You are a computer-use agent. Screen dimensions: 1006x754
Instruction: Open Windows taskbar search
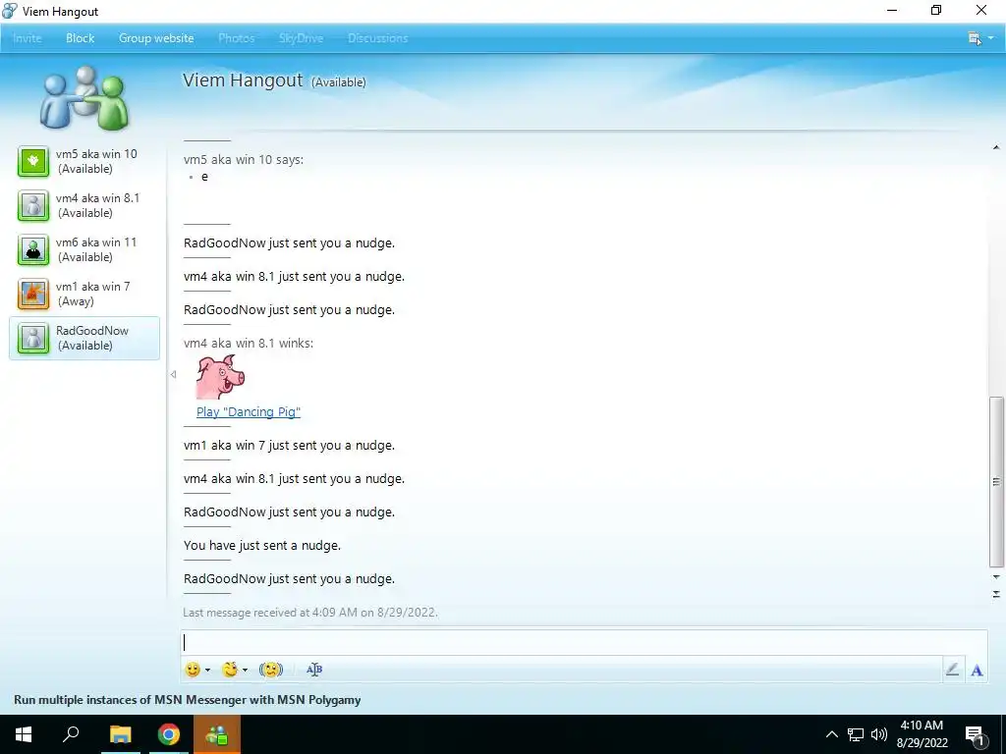click(71, 734)
